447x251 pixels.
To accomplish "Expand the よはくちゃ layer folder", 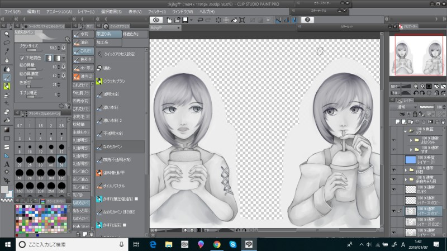I will (x=410, y=141).
